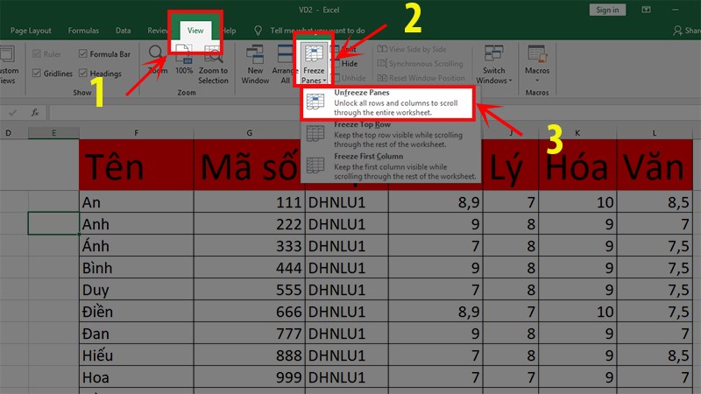701x394 pixels.
Task: Click the Lý header cell
Action: point(511,165)
